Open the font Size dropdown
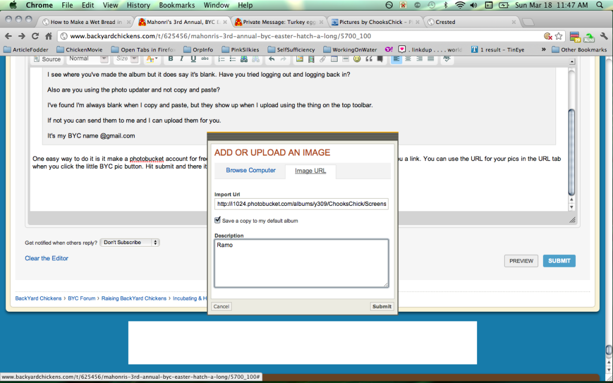The height and width of the screenshot is (383, 613). 126,59
